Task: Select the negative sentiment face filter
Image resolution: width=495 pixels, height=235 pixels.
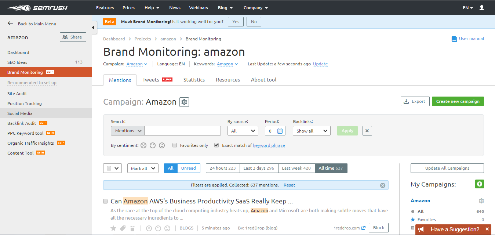Action: pos(143,145)
